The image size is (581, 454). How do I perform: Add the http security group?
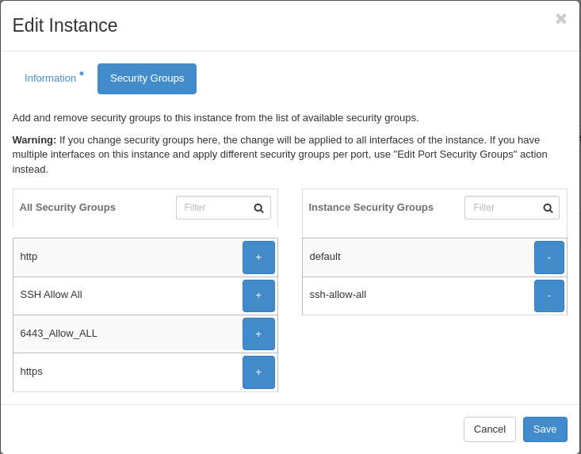pyautogui.click(x=258, y=258)
